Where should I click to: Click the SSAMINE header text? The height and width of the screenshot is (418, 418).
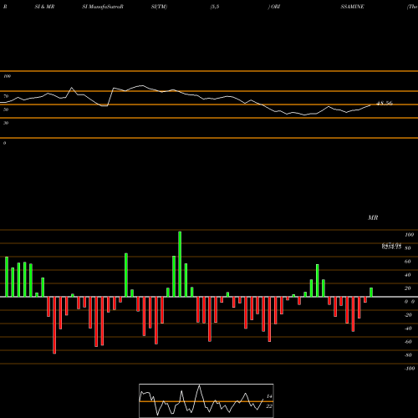[352, 7]
